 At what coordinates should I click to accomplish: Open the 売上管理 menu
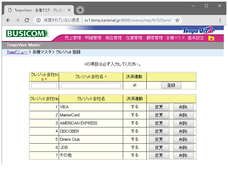point(73,38)
